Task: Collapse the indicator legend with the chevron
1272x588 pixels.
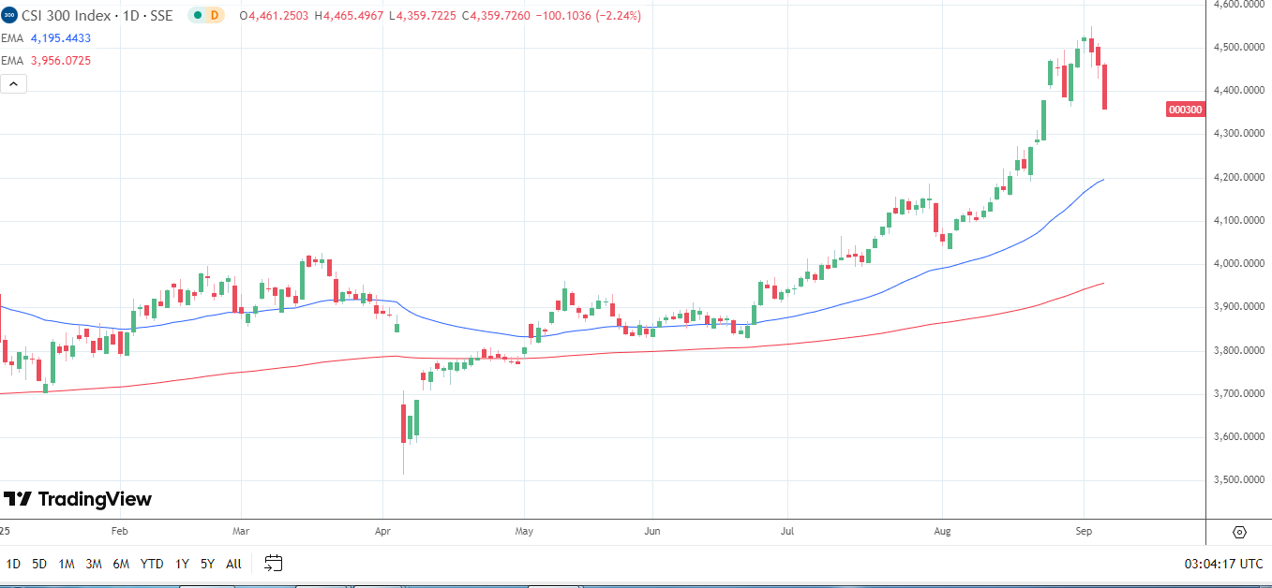Action: coord(14,83)
